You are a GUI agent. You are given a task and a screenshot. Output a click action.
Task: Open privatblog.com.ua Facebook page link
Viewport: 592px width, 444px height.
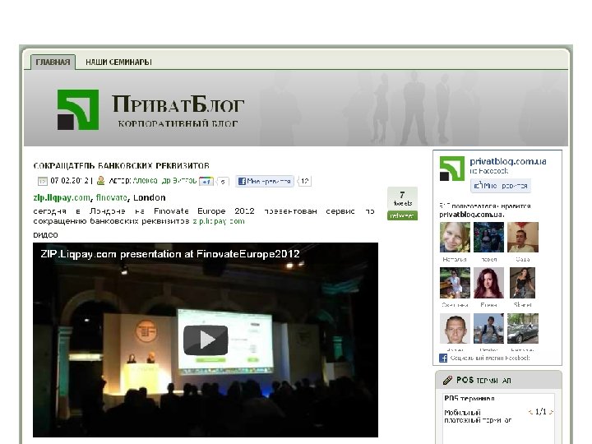pyautogui.click(x=508, y=162)
